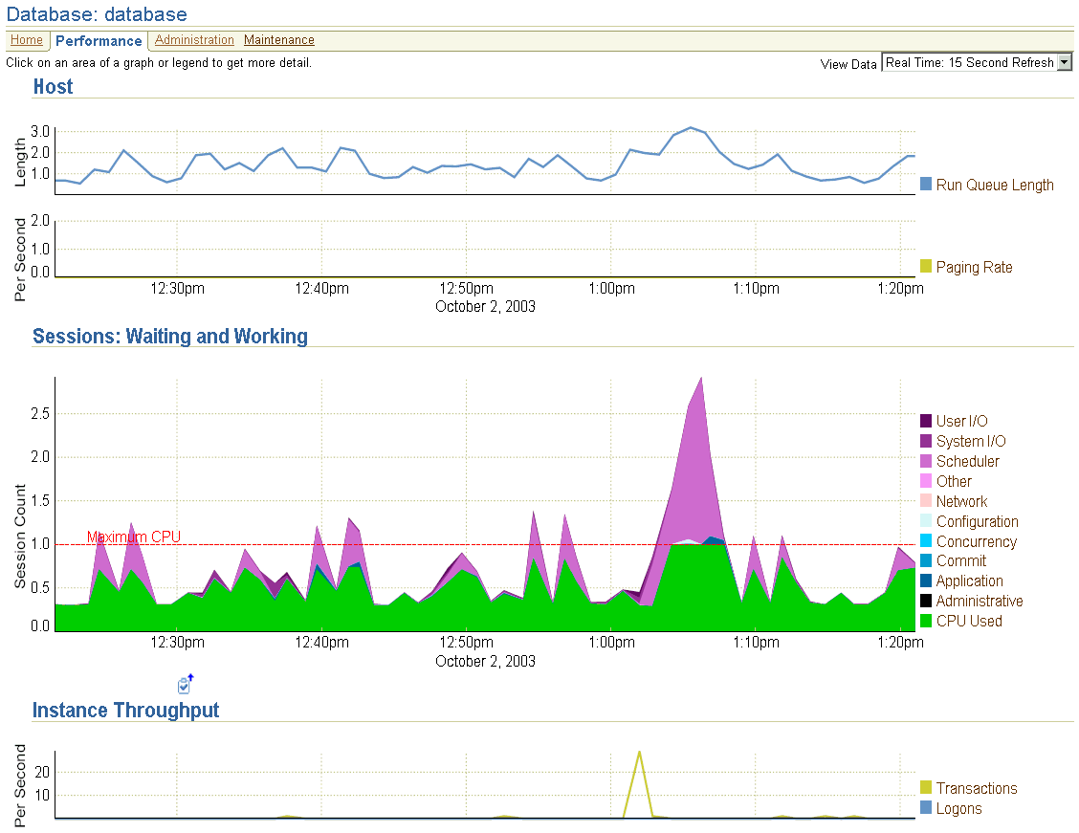Open User I/O wait class details
This screenshot has width=1079, height=833.
(x=960, y=421)
